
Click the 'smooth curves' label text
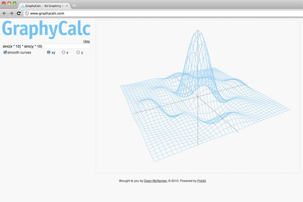click(x=19, y=52)
